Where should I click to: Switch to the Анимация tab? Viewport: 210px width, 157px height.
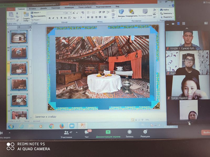coord(69,8)
